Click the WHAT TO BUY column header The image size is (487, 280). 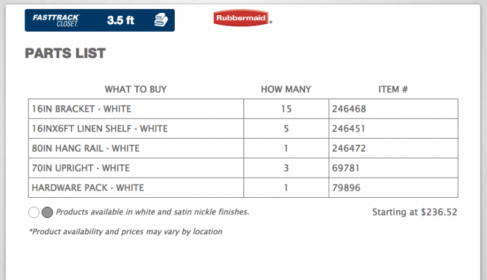[x=136, y=89]
